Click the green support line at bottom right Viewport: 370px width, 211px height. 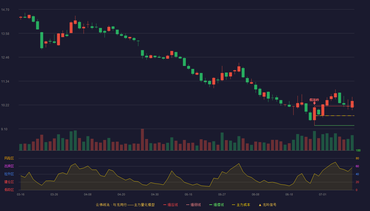click(334, 125)
